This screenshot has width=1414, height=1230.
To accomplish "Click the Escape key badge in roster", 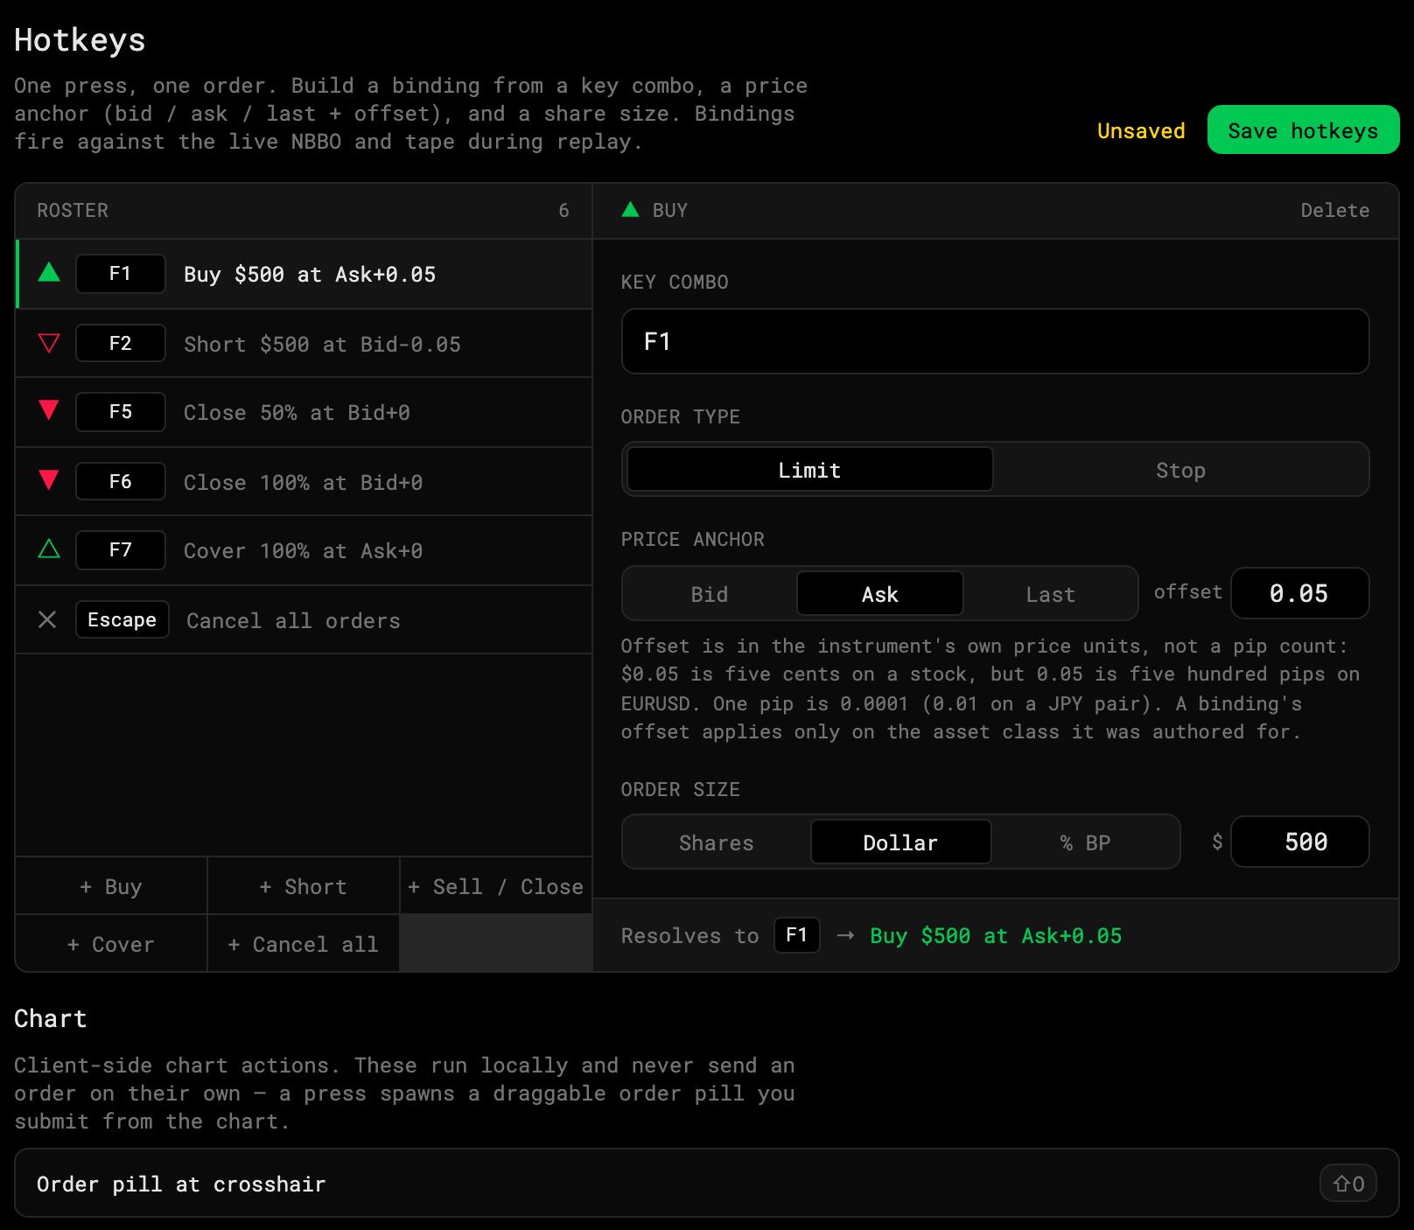I will (x=122, y=619).
